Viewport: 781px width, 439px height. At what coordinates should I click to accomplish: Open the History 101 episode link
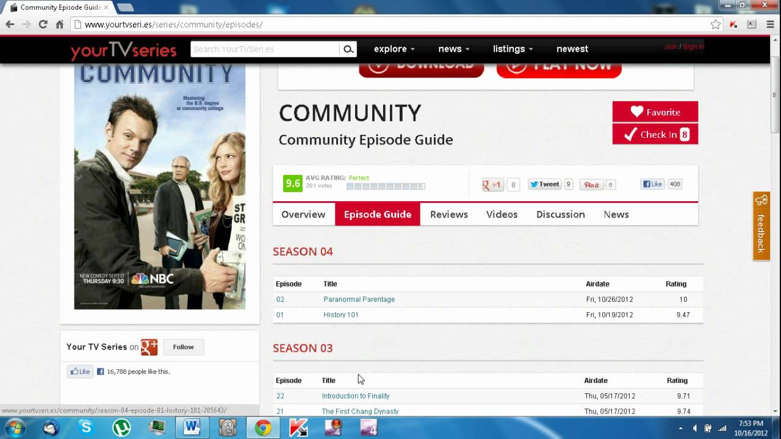pyautogui.click(x=340, y=315)
